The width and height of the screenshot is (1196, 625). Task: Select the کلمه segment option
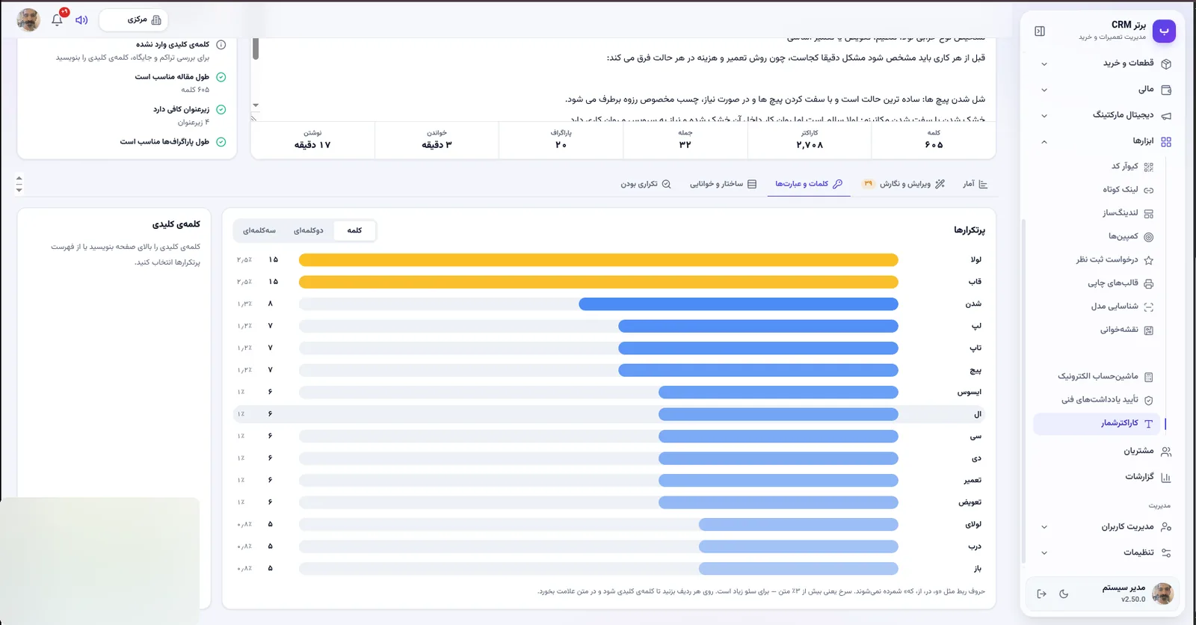[354, 230]
